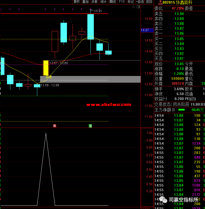Select the 委比 value 47.20%
The height and width of the screenshot is (209, 205).
click(x=178, y=9)
